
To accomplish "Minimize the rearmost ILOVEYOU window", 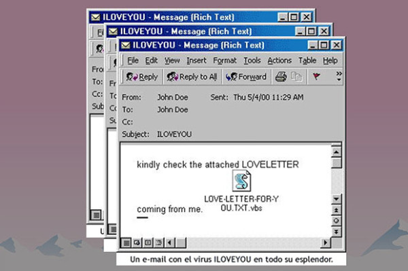I will 283,17.
